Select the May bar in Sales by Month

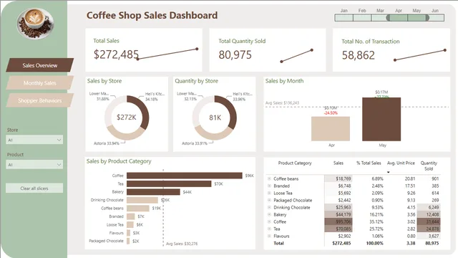[381, 120]
